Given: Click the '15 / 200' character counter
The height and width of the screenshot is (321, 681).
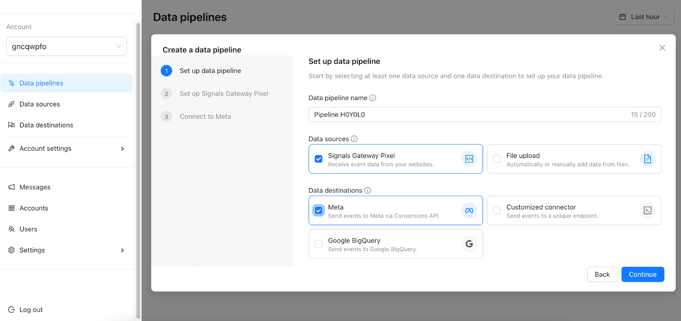Looking at the screenshot, I should (643, 115).
